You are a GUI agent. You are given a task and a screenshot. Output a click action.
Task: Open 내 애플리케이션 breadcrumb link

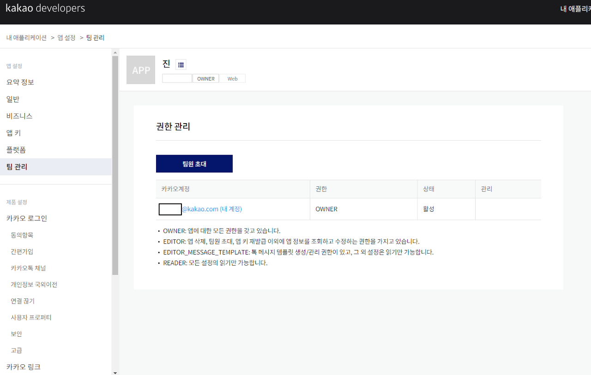tap(26, 38)
